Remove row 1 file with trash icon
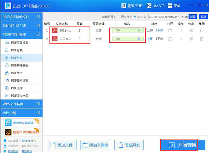 [201, 30]
